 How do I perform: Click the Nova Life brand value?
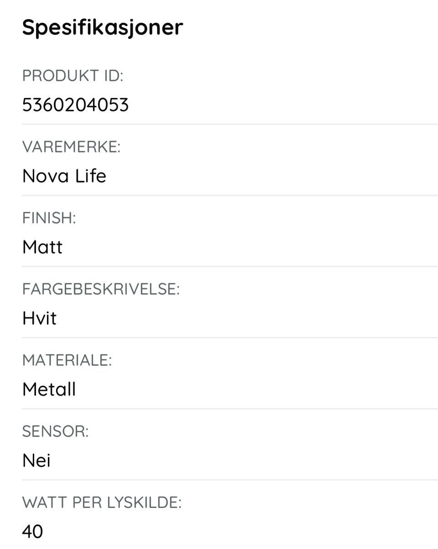(64, 176)
